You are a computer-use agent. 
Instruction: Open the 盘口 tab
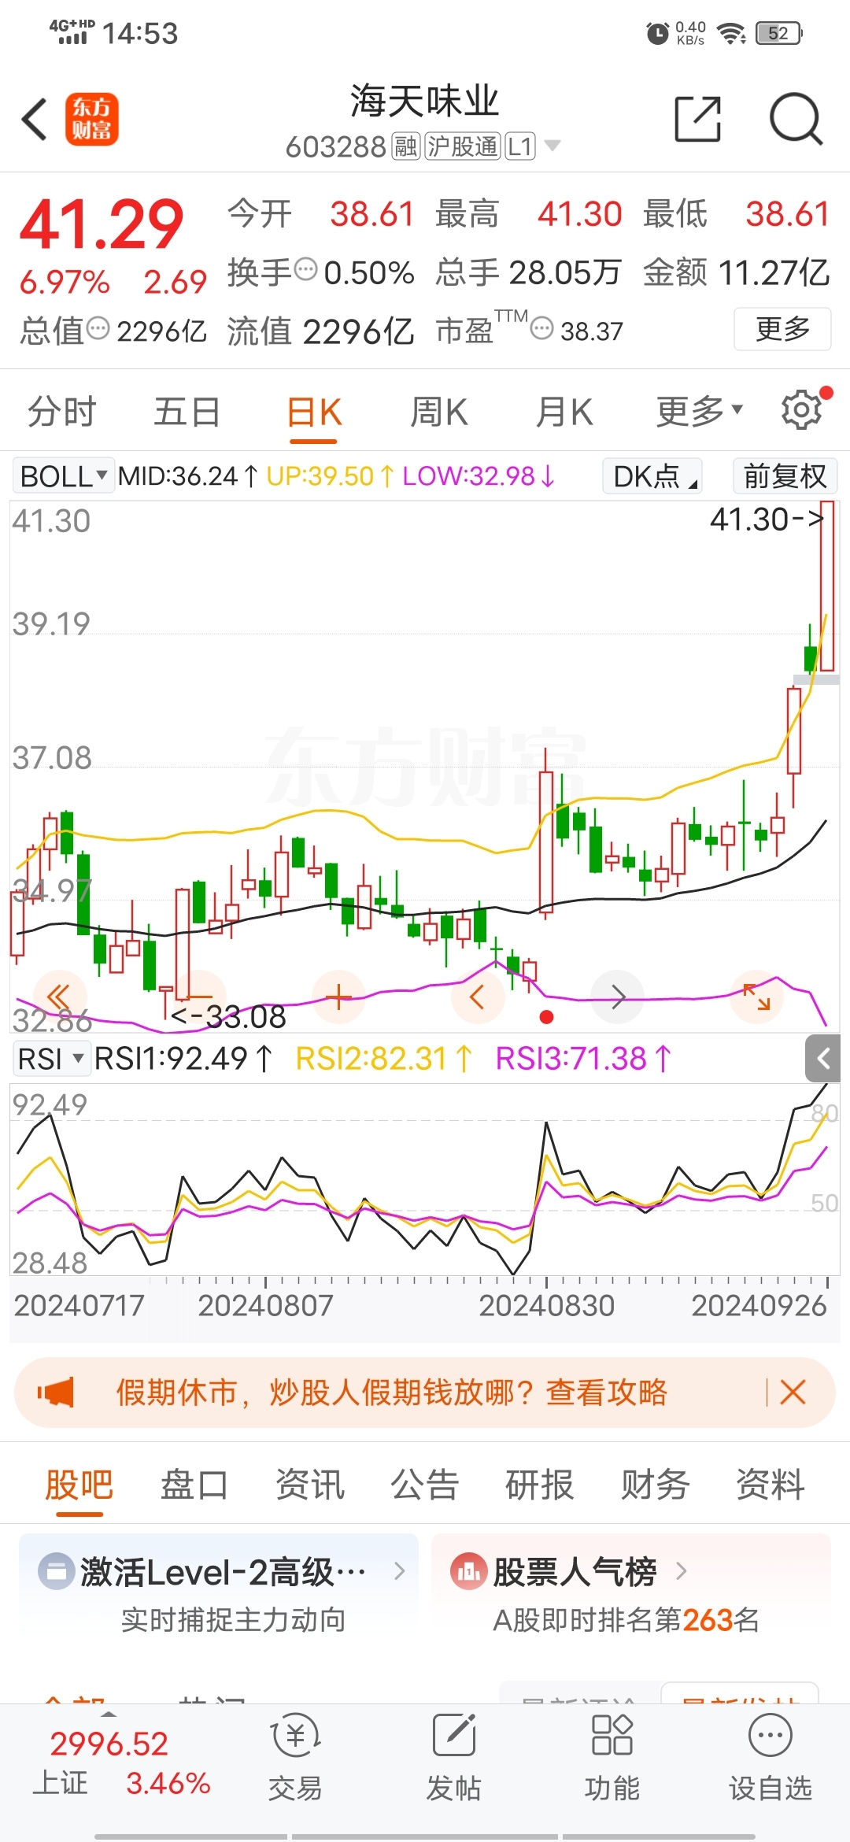pos(194,1485)
